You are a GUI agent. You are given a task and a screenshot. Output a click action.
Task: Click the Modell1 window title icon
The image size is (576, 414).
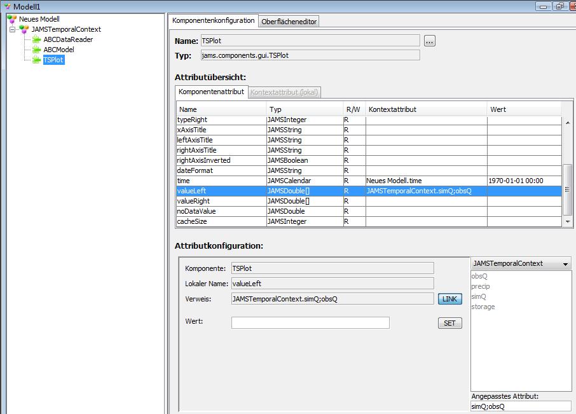tap(8, 6)
